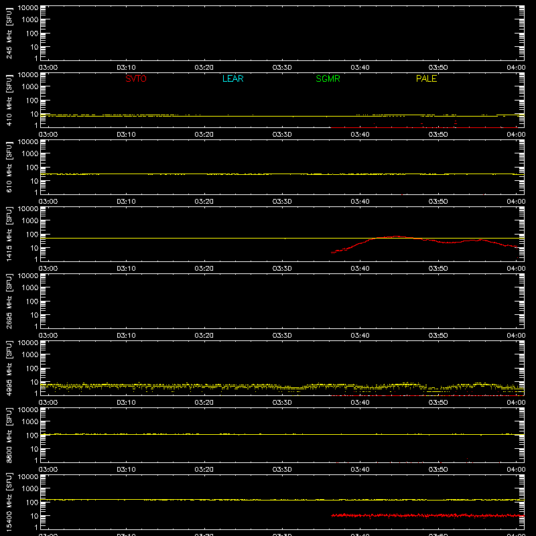
Task: Click 03:00 below the 245 MHz panel
Action: coord(48,68)
